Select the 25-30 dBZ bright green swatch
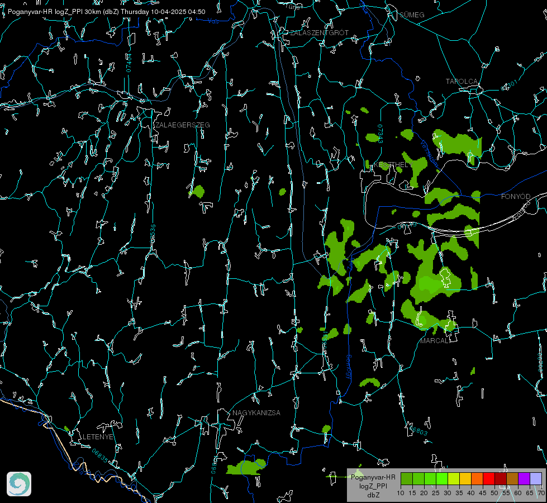The image size is (547, 503). (x=442, y=478)
